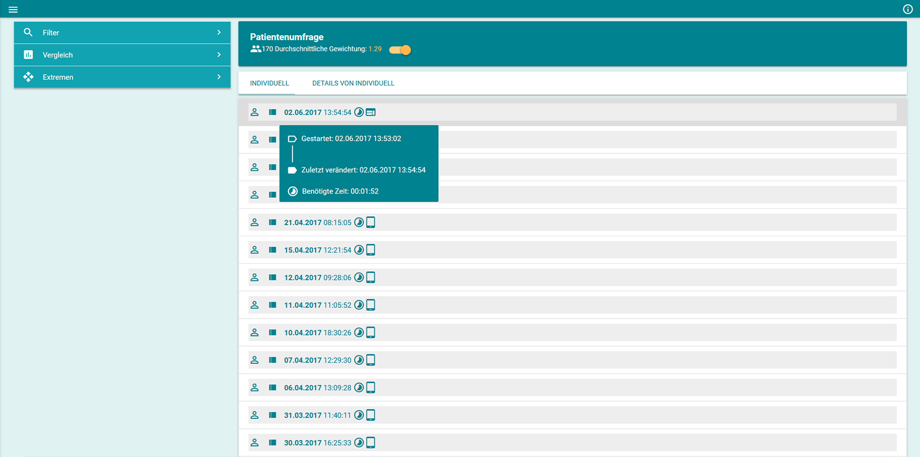The image size is (920, 457).
Task: Open the Filter section label
Action: pos(51,33)
